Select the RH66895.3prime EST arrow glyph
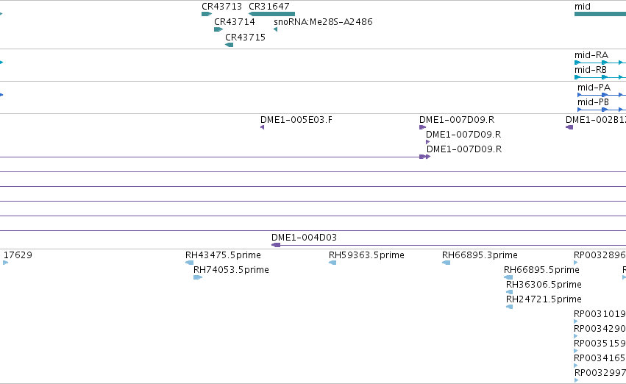The width and height of the screenshot is (626, 384). (x=447, y=263)
